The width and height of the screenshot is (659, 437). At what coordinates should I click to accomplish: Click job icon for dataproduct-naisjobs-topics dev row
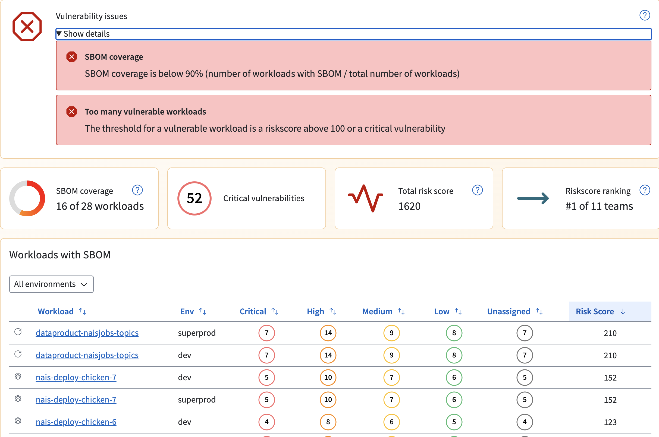click(x=18, y=354)
